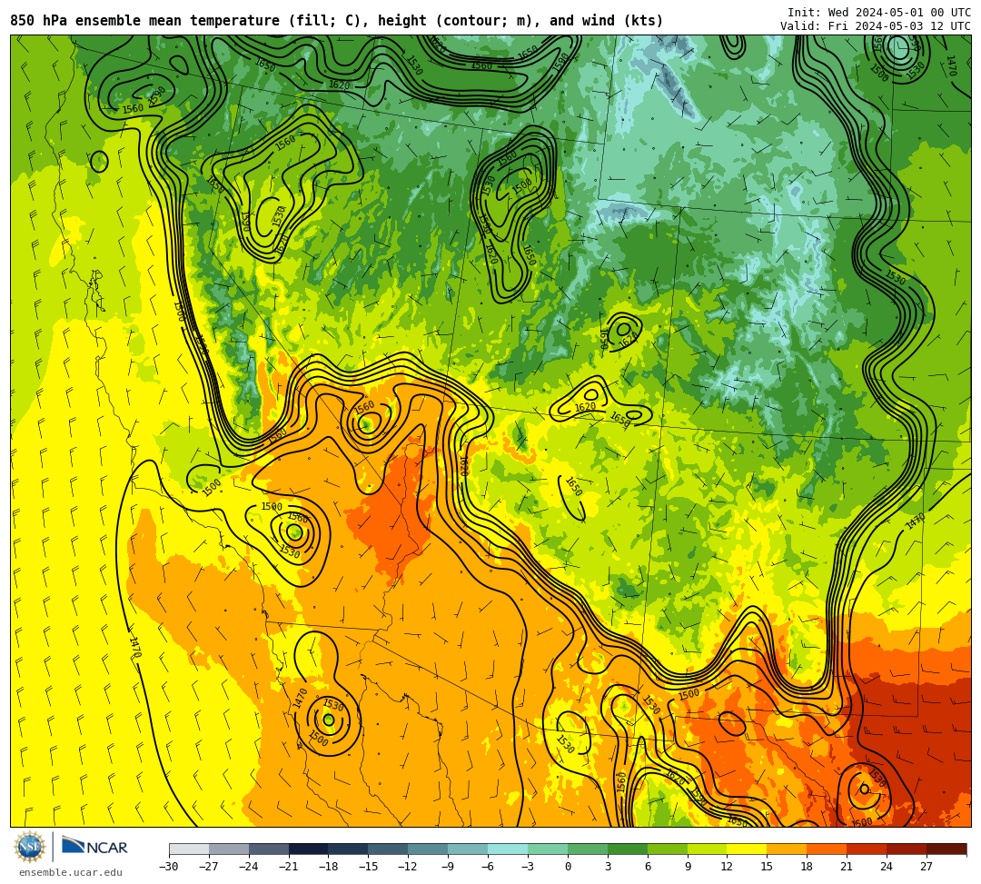
Task: Click the 9 colorbar tick label
Action: 688,867
